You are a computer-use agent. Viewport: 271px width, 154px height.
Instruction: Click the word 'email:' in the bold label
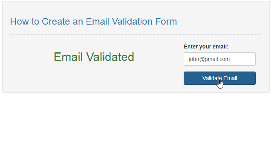pyautogui.click(x=220, y=47)
